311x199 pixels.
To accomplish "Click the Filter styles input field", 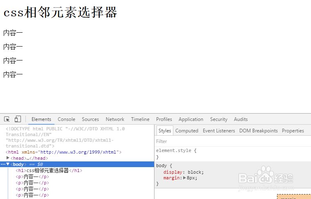I will (232, 141).
